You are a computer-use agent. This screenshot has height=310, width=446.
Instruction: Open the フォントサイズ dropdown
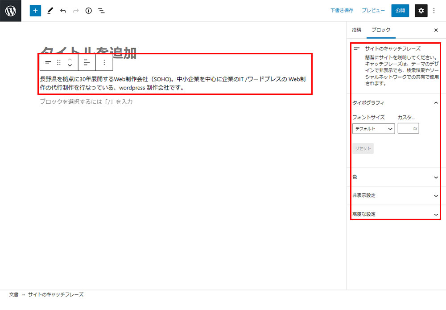(x=373, y=129)
